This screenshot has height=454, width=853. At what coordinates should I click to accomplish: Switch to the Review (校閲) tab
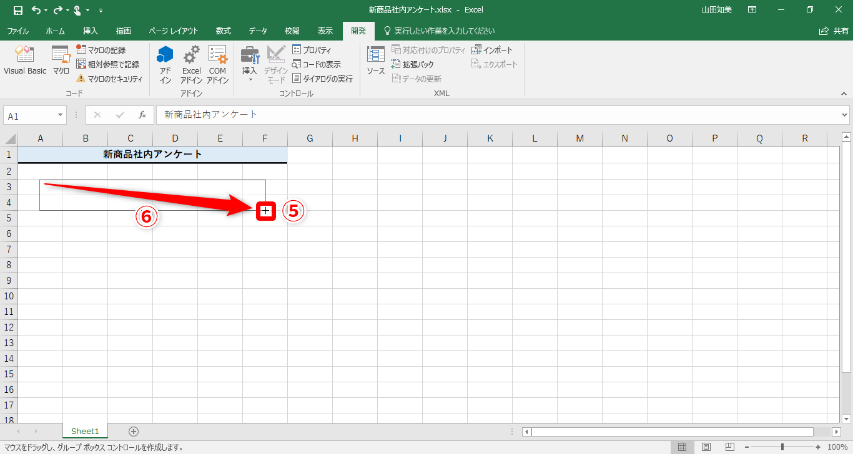292,31
